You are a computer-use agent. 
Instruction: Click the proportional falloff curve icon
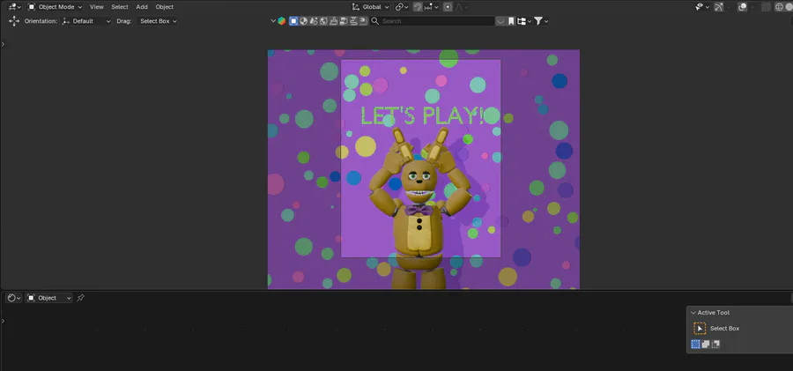461,7
